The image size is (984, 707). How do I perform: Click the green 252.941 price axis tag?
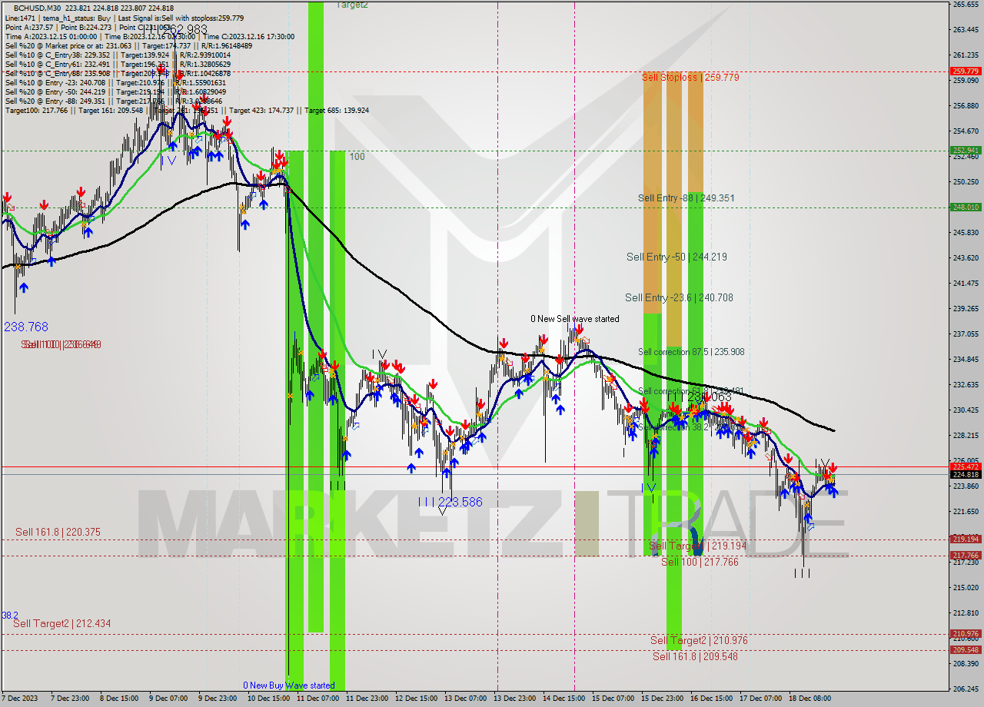[x=966, y=151]
